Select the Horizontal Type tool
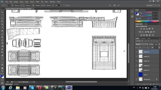Image resolution: width=161 pixels, height=90 pixels. coord(2,59)
